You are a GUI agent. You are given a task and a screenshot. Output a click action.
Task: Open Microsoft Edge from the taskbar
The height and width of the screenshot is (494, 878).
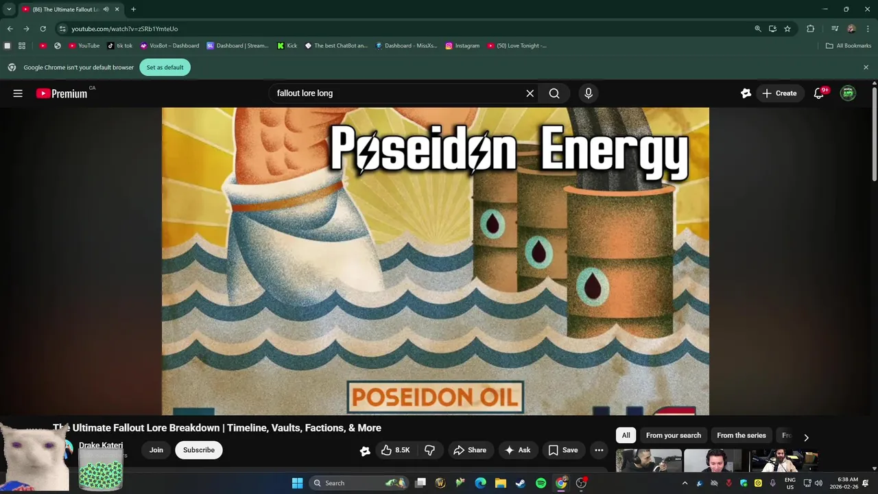[x=481, y=483]
